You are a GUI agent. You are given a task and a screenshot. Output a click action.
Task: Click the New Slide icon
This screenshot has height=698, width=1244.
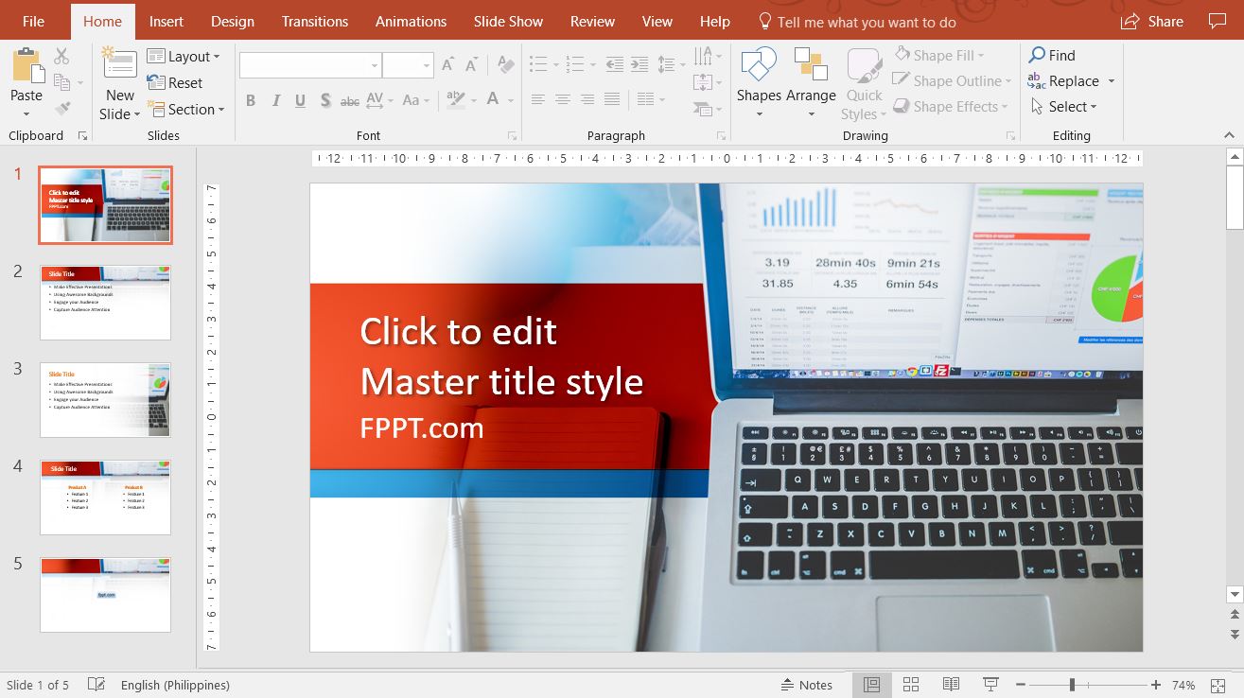[120, 64]
